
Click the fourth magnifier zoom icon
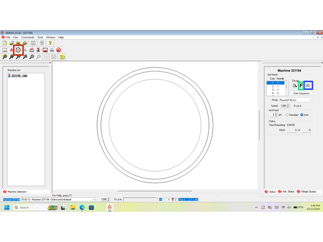tap(25, 57)
